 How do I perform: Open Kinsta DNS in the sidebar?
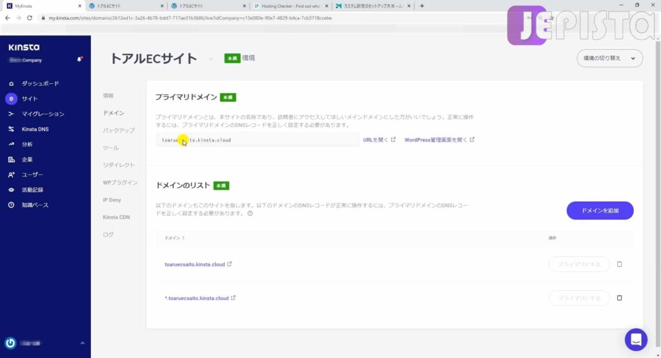[35, 129]
